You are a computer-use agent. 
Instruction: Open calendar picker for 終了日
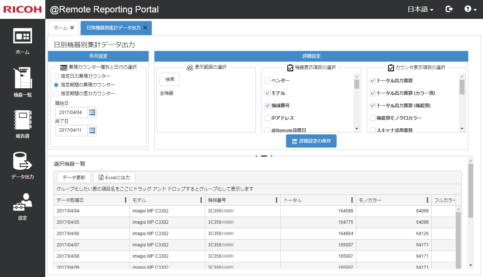click(92, 130)
